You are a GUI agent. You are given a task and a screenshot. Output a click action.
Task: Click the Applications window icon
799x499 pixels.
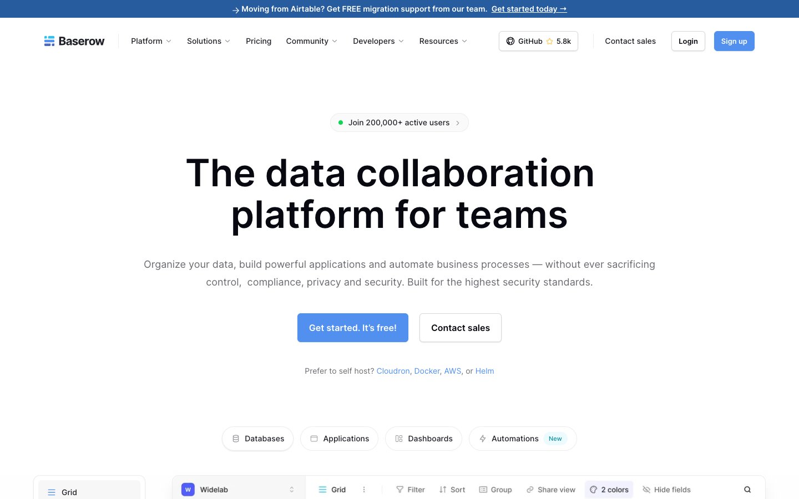coord(314,439)
